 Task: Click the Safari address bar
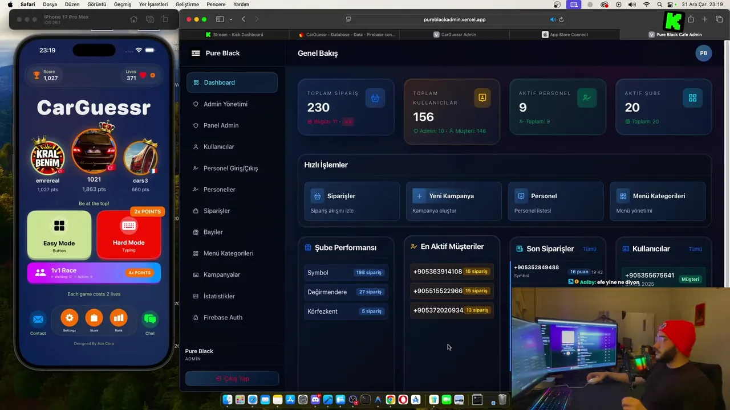pos(455,19)
